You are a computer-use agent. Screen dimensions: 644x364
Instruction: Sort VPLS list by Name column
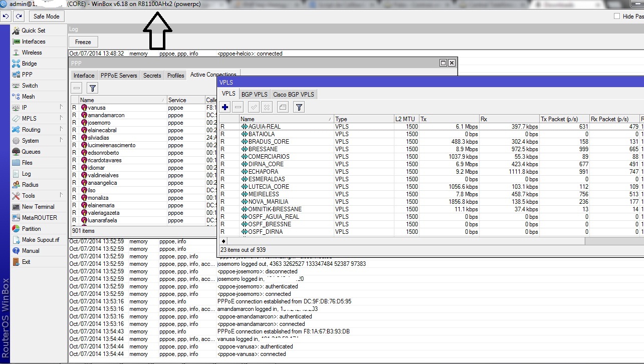click(286, 119)
